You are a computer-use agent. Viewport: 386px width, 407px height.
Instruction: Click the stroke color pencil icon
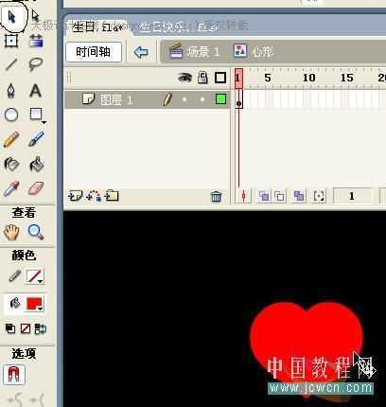[x=14, y=275]
